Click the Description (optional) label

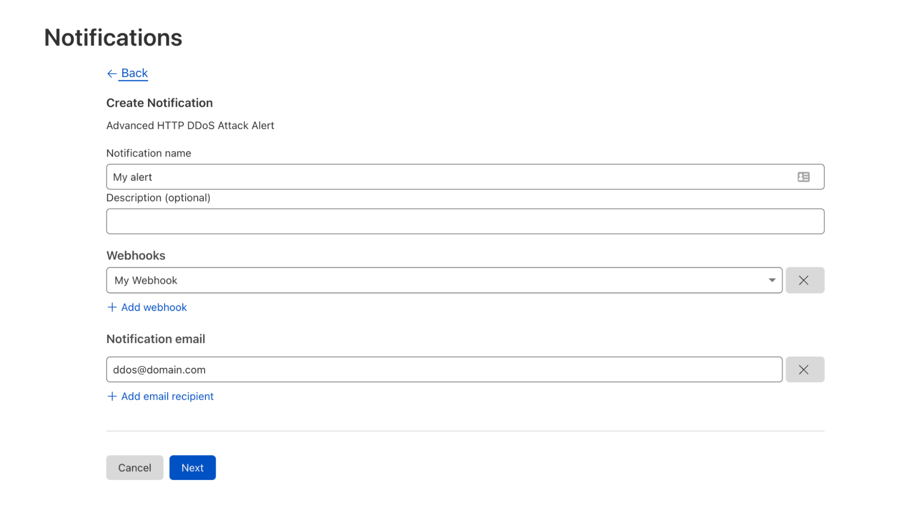[x=158, y=198]
